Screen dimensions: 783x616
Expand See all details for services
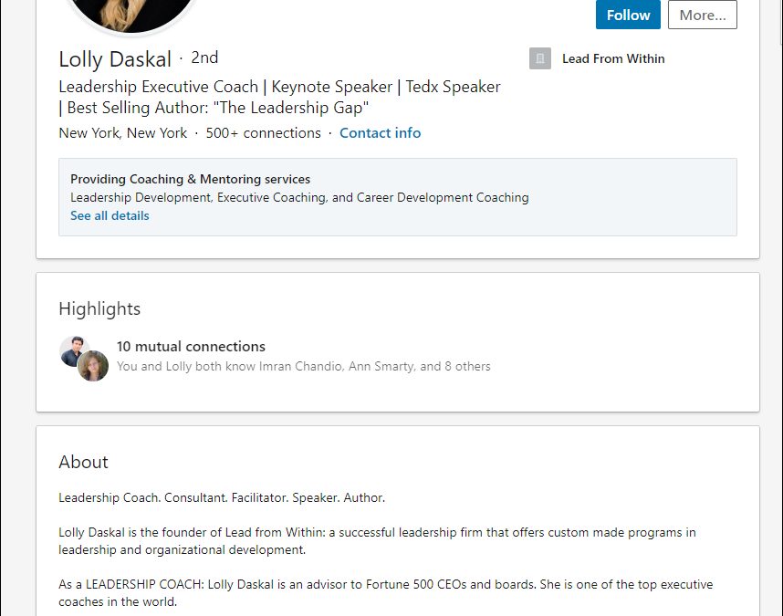pos(110,216)
